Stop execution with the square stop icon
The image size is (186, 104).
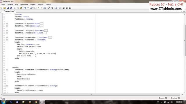click(x=42, y=8)
